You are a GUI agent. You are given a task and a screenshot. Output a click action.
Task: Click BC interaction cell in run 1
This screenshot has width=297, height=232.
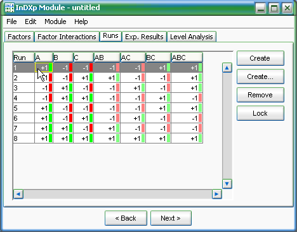(x=158, y=68)
